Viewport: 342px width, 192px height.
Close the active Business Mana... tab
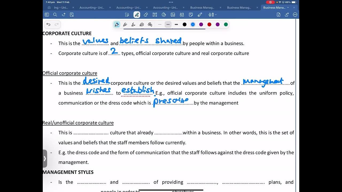tap(294, 7)
